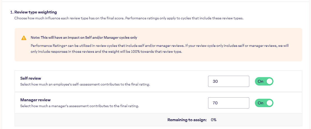Turn off the Manager review switch

tap(264, 103)
